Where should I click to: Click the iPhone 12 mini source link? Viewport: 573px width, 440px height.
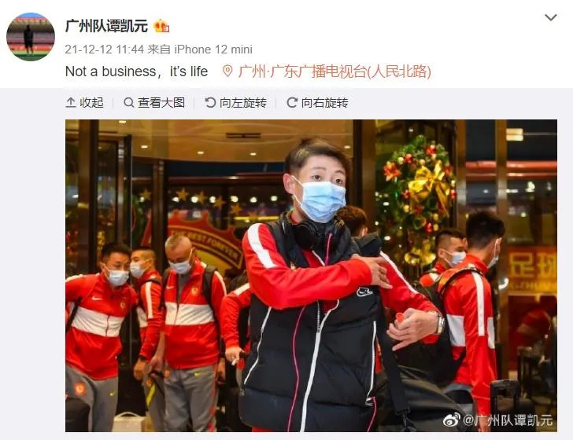(213, 49)
